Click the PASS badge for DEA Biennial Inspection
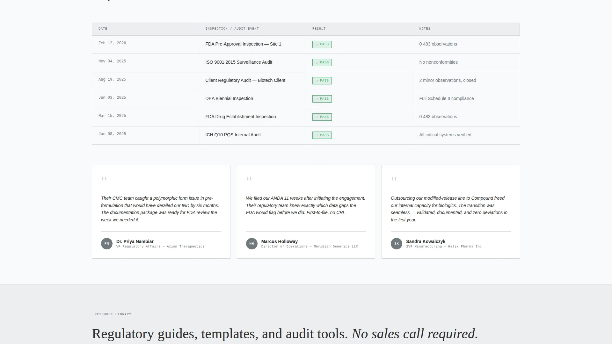 (x=322, y=99)
